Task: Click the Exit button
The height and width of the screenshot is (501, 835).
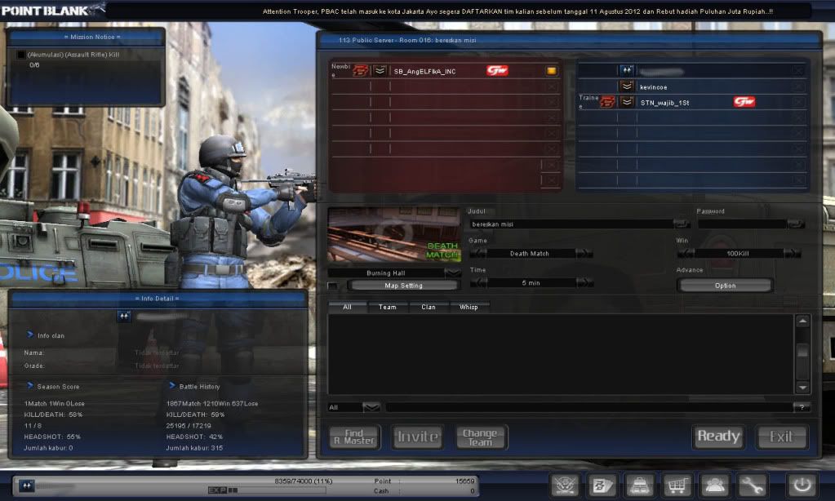Action: pos(781,437)
